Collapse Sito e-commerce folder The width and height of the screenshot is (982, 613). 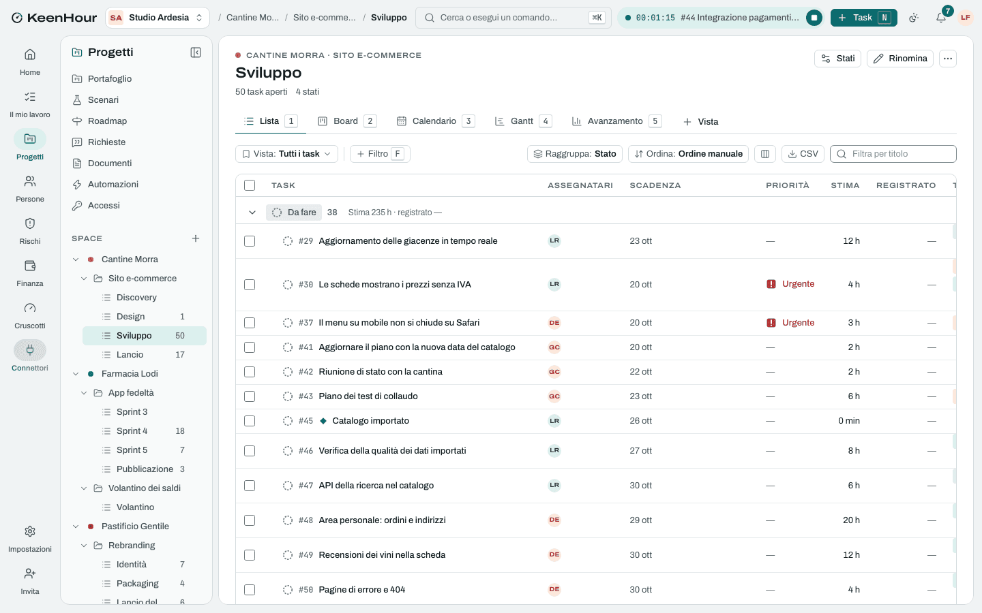(84, 279)
